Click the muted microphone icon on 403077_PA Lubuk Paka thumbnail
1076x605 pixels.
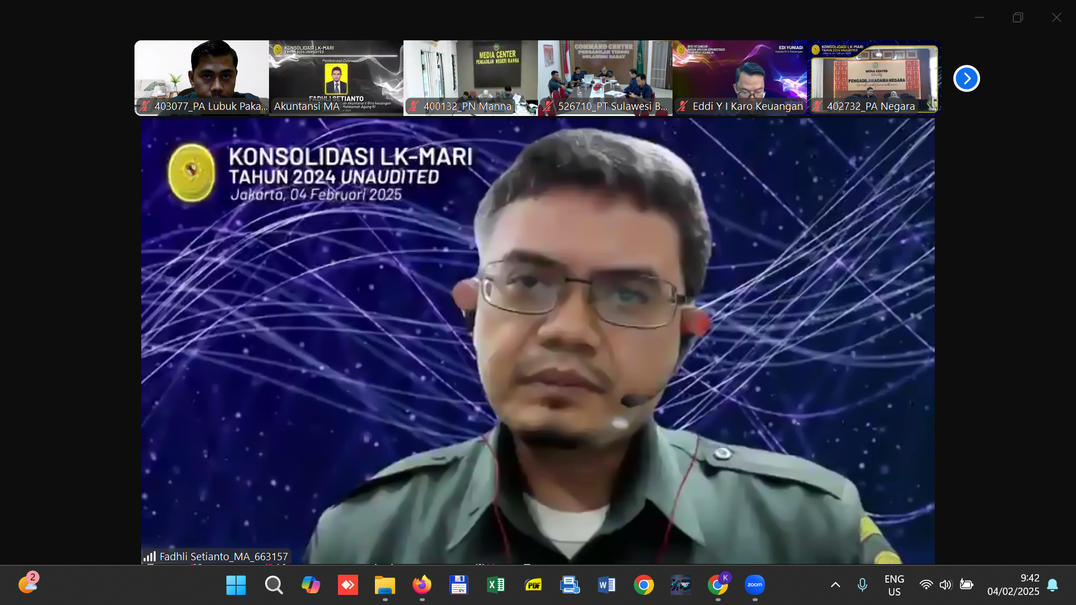pos(145,106)
